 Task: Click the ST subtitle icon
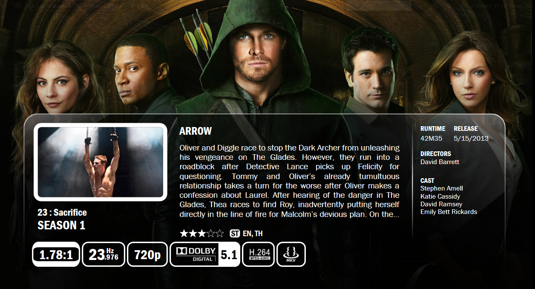(x=235, y=234)
